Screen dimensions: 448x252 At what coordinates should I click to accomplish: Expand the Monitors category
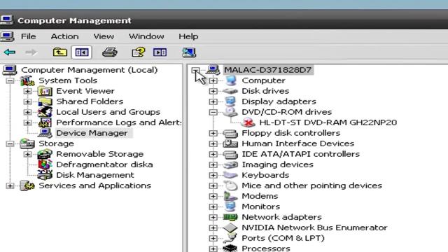click(x=213, y=207)
